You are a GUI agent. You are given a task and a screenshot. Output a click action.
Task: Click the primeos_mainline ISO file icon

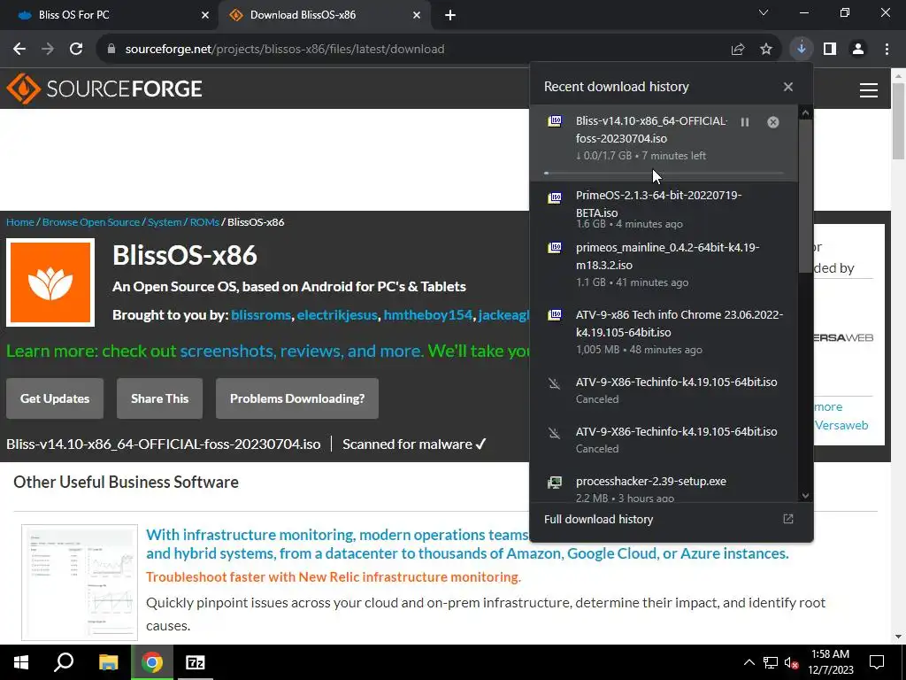click(x=555, y=248)
